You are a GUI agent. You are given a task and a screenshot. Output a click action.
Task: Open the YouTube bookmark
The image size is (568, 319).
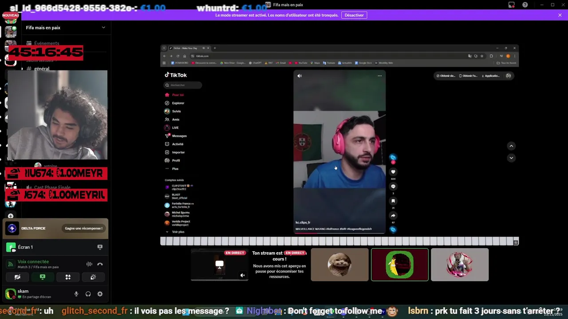point(301,63)
